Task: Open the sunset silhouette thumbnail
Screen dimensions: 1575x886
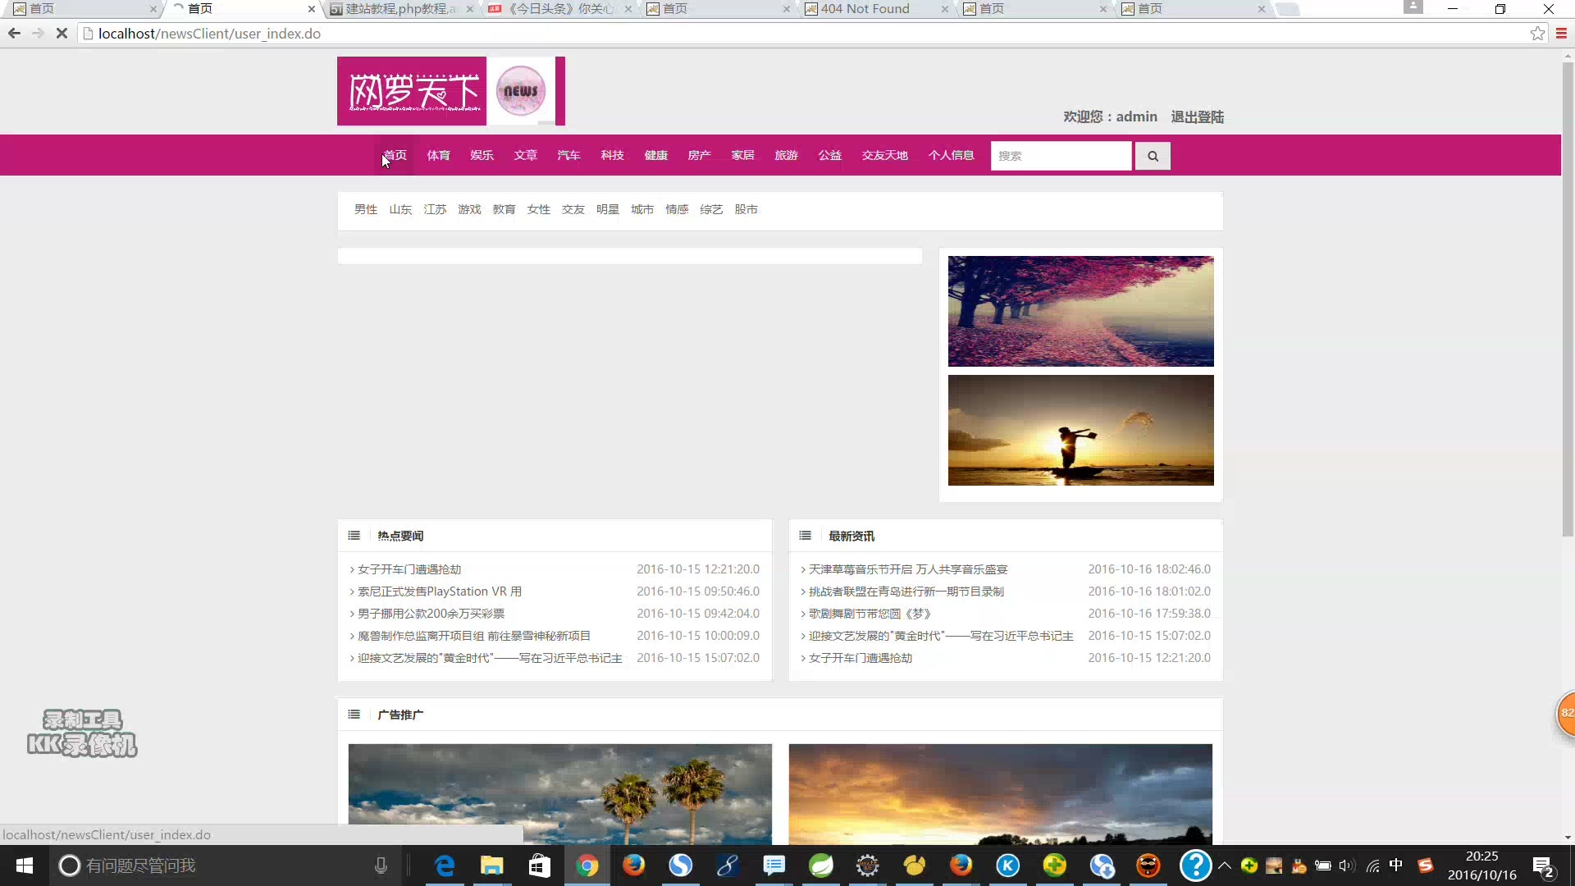Action: point(1080,430)
